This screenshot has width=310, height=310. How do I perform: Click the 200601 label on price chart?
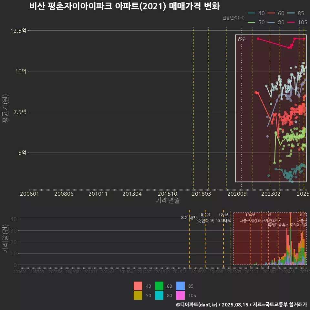coord(29,194)
